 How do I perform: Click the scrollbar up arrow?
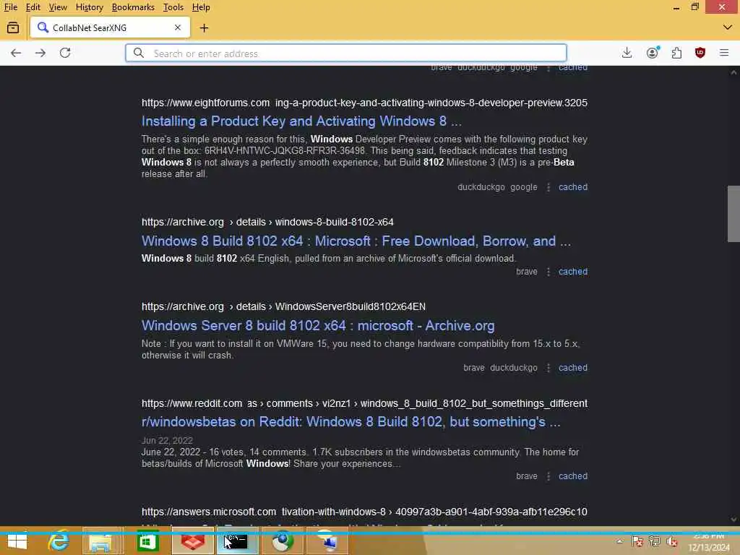tap(733, 72)
